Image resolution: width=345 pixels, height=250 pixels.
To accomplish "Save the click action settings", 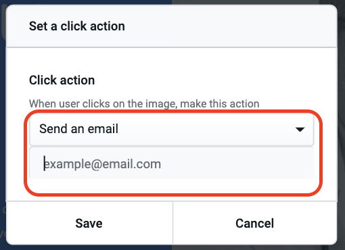I will (x=89, y=223).
